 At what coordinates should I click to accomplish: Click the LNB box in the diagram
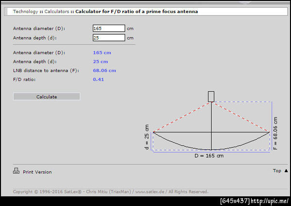click(211, 96)
